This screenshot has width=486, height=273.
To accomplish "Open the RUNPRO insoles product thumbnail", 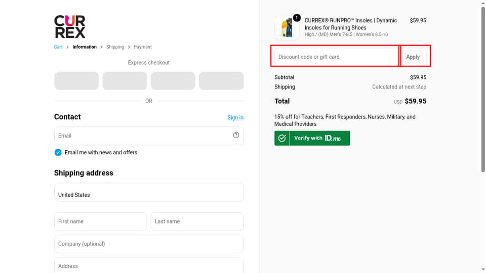I will (x=287, y=27).
